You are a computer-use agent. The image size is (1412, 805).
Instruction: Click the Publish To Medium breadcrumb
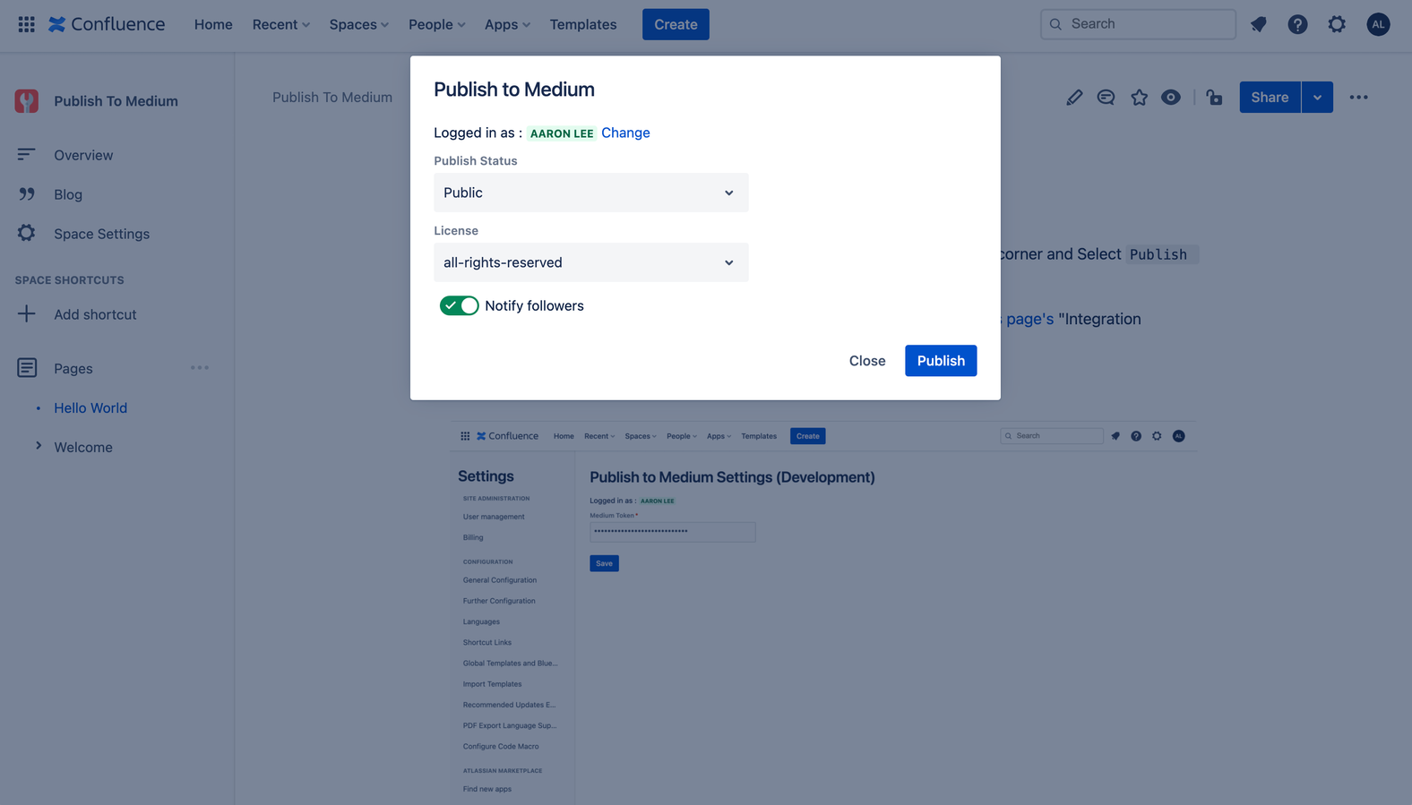click(332, 97)
